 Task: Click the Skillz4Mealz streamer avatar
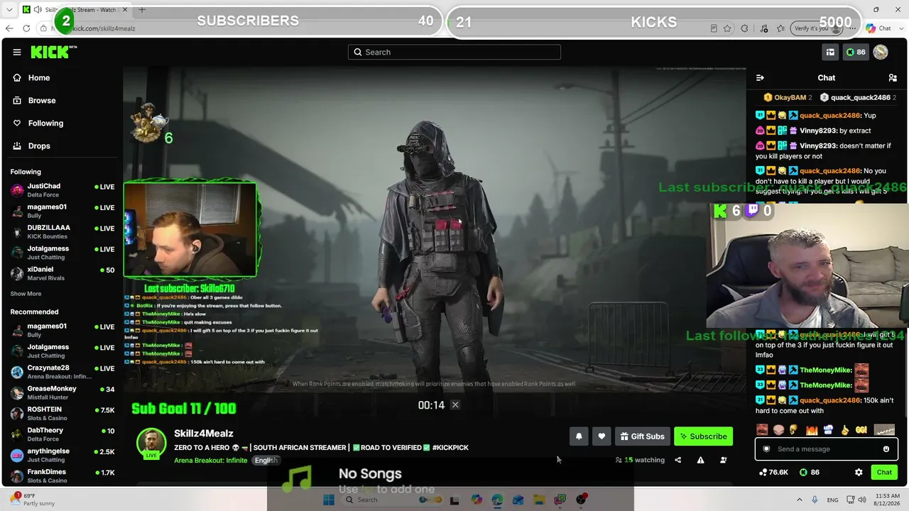tap(151, 444)
